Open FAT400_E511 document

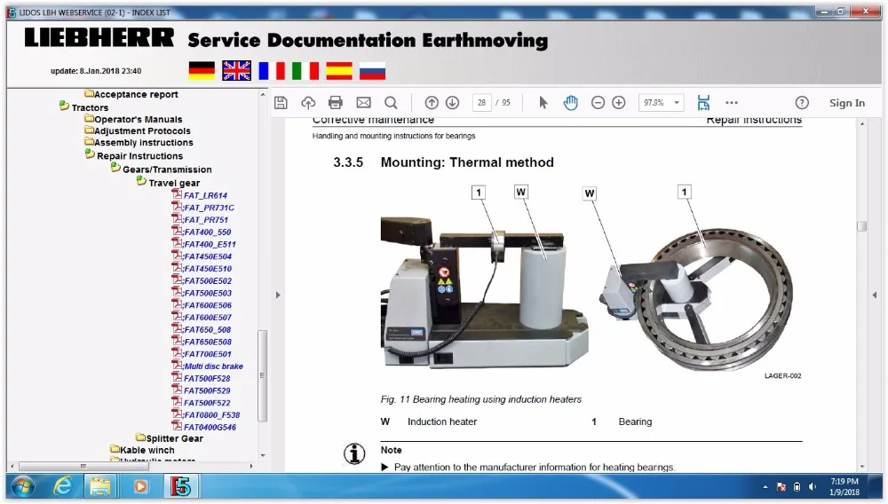(x=210, y=244)
